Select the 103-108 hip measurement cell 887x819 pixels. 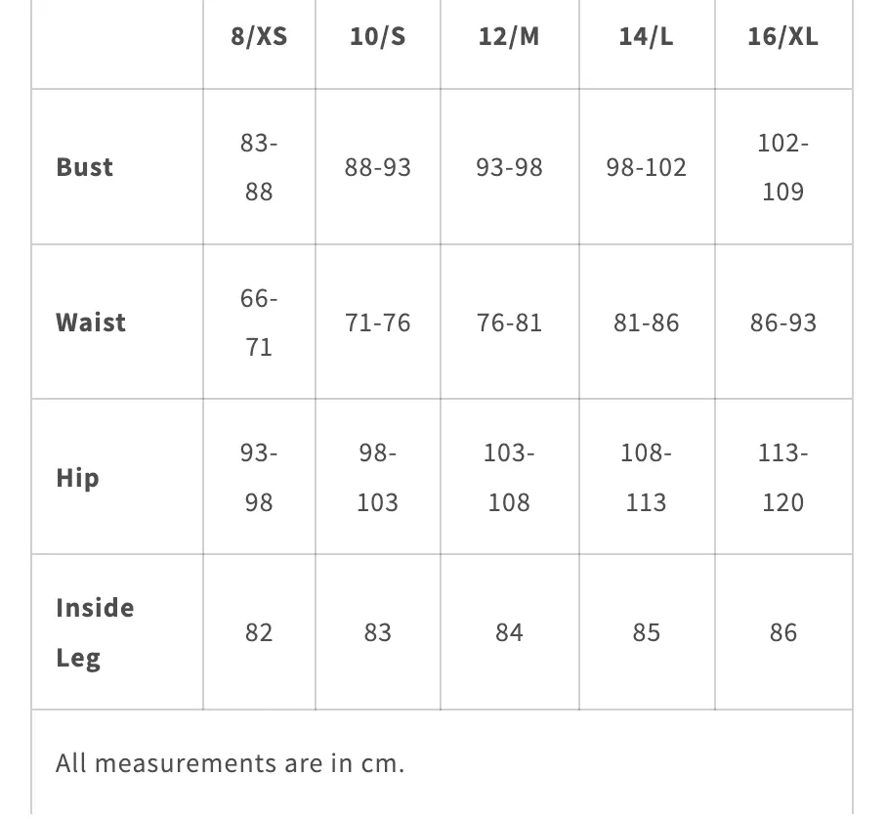click(x=509, y=478)
